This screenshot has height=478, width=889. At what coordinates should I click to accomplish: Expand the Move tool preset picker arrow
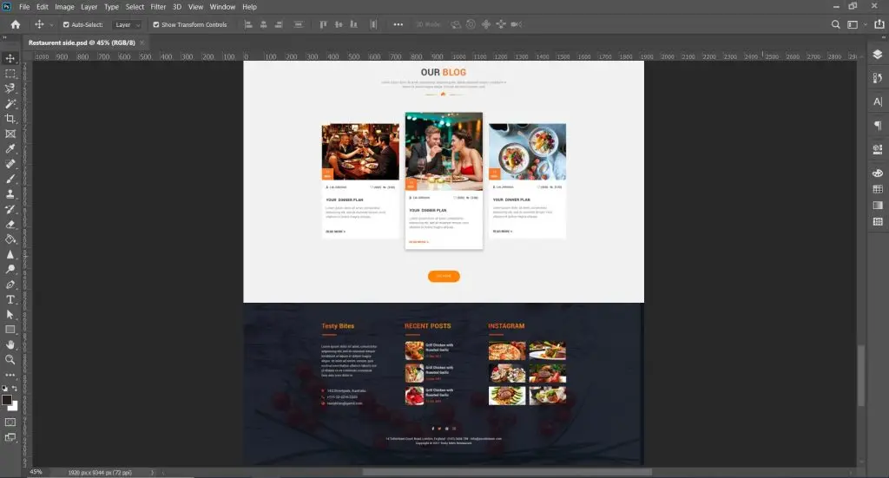click(51, 25)
